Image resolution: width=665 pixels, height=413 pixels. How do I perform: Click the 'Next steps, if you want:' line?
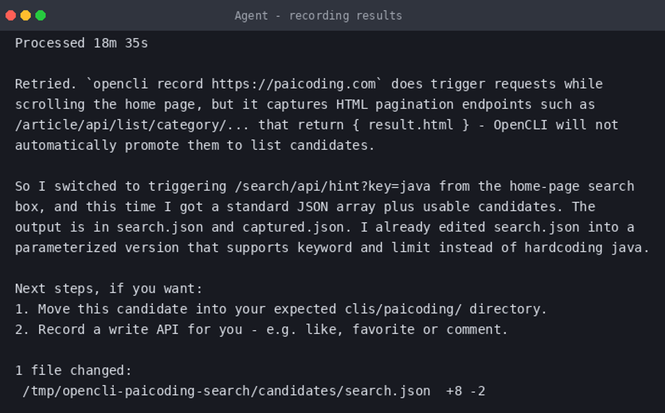coord(109,289)
